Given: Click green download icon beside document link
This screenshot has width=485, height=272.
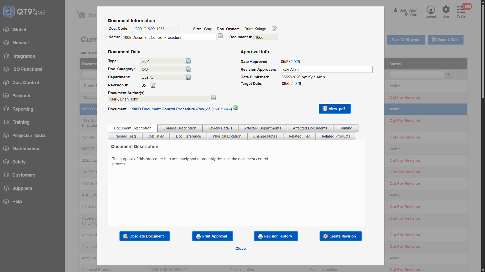Looking at the screenshot, I should [235, 108].
